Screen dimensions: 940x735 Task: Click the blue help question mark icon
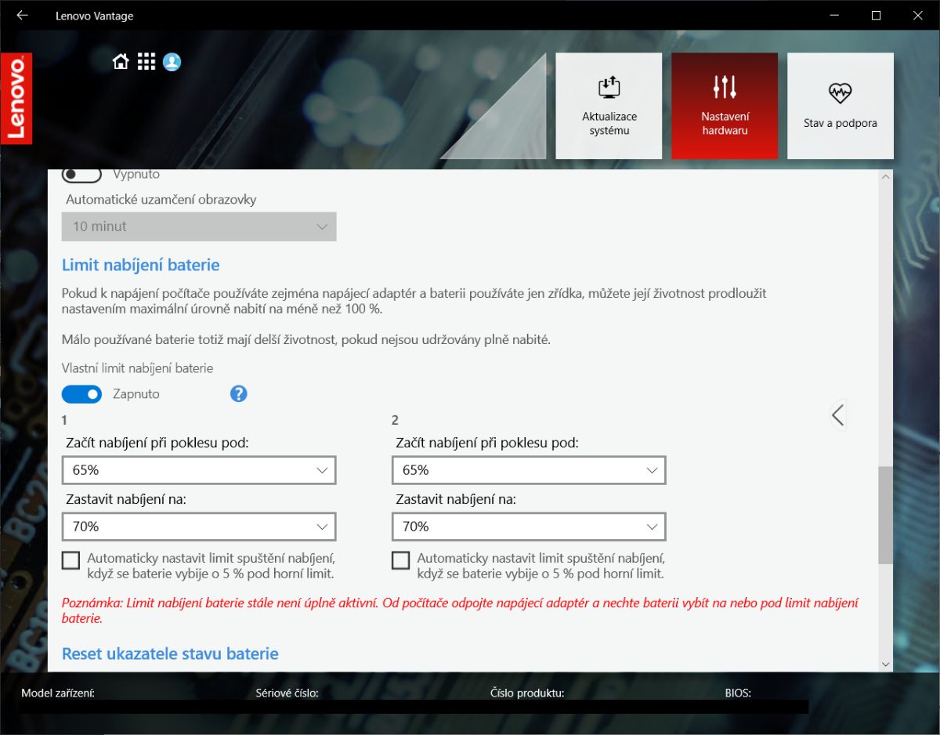point(239,393)
